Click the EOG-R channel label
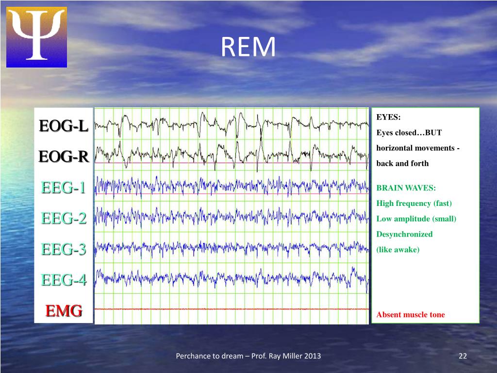 (64, 157)
